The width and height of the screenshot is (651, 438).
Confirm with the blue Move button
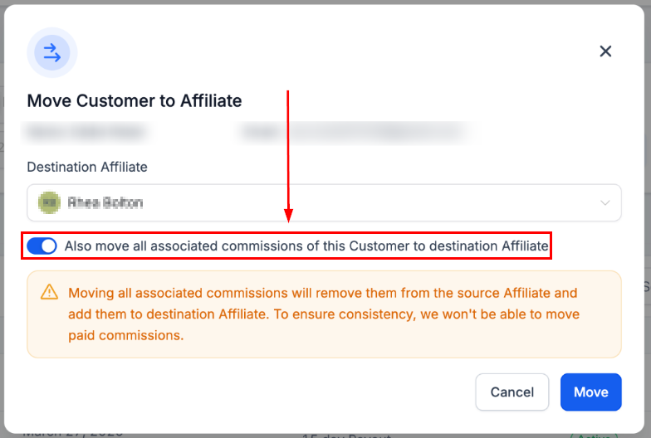pos(590,392)
